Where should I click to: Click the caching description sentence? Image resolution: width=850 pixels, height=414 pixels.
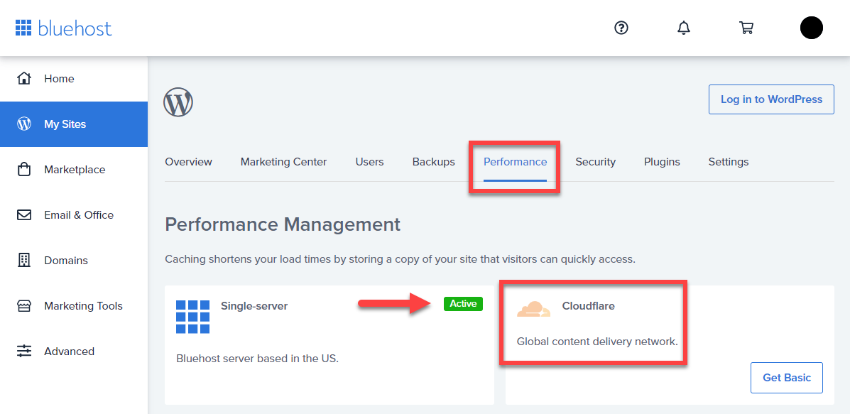point(400,259)
